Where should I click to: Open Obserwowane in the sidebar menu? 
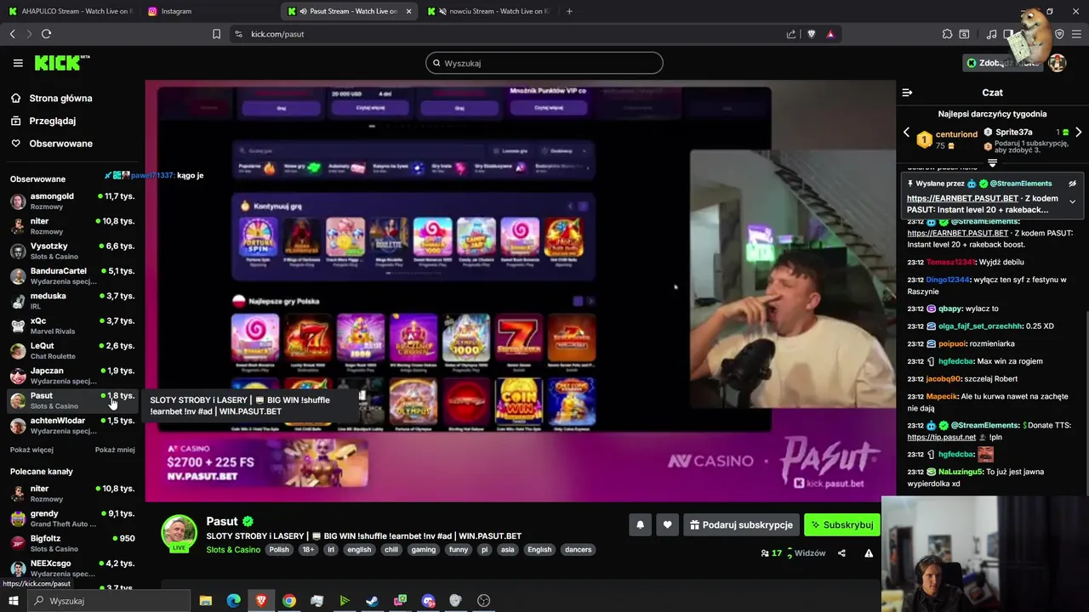60,144
